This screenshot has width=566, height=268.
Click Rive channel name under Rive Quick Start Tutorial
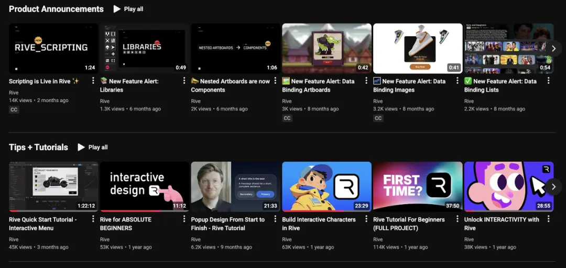[14, 240]
